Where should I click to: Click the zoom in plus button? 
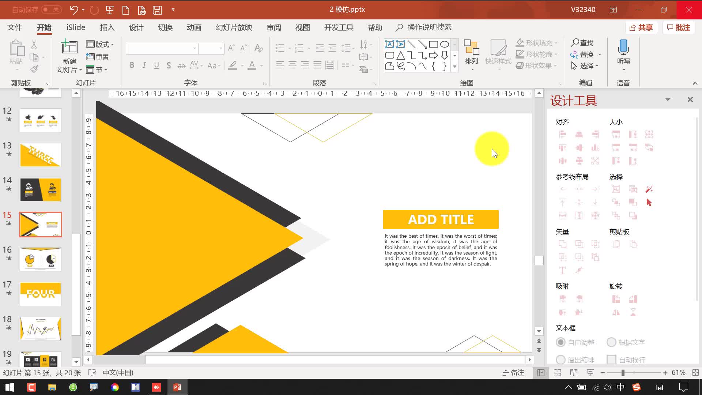[665, 373]
